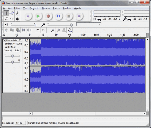Click the Cut scissors icon

point(6,30)
